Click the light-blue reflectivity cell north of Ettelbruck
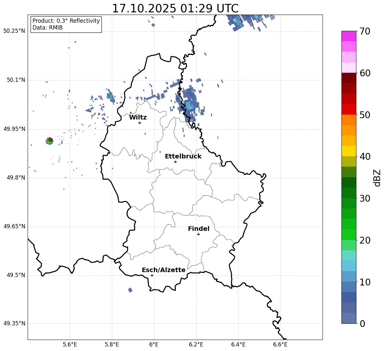Image resolution: width=385 pixels, height=351 pixels. coord(189,106)
